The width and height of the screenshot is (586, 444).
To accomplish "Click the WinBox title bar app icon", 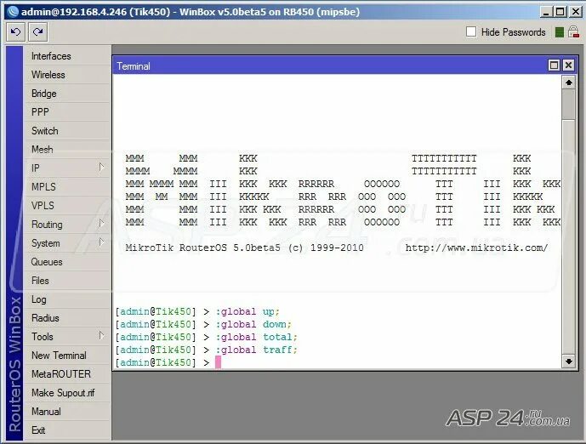I will click(13, 12).
